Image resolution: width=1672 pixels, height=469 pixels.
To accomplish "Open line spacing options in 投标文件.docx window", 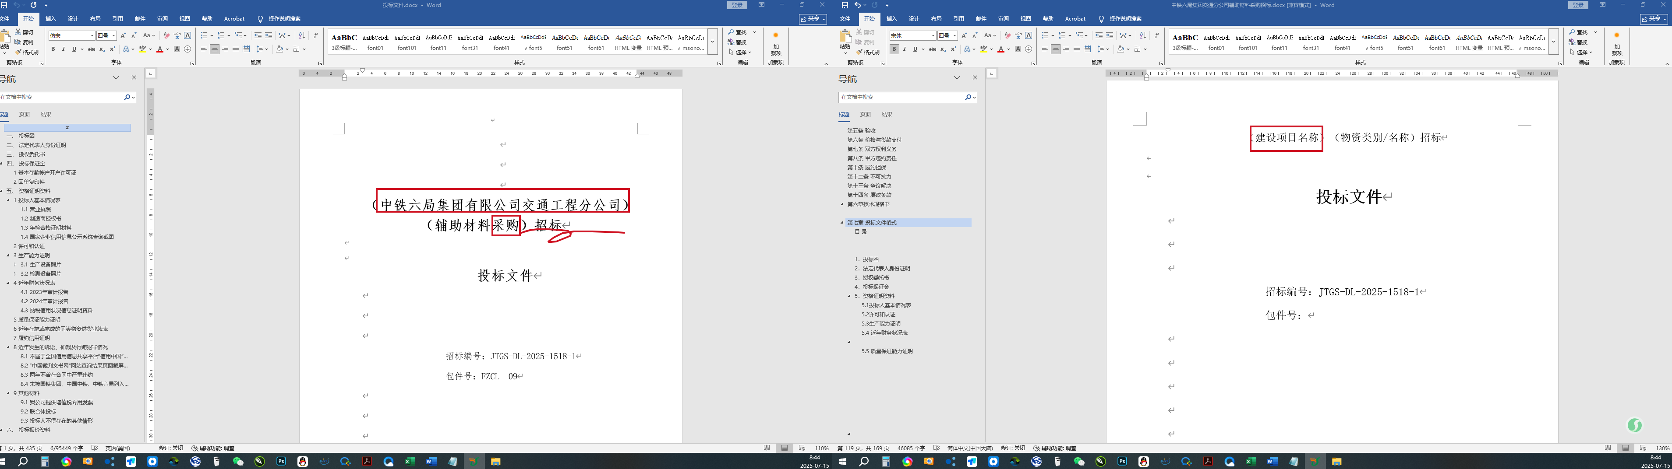I will 261,49.
